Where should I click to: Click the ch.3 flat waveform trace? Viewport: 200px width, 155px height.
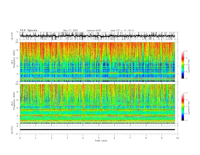click(x=97, y=130)
